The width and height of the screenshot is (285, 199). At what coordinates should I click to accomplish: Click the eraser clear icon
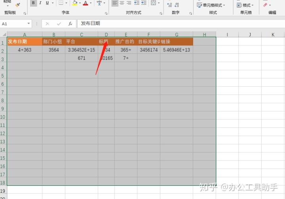tap(265, 5)
